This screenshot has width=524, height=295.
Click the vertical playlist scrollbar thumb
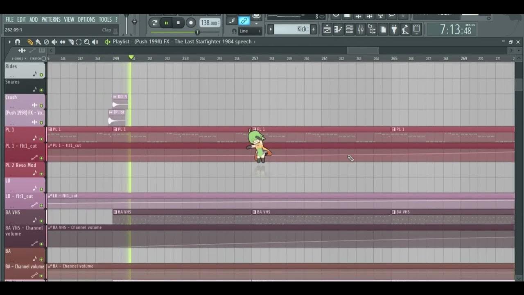(519, 85)
